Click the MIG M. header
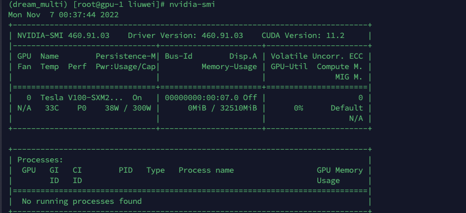Image resolution: width=466 pixels, height=213 pixels. 349,77
